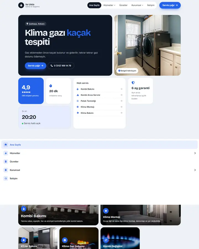The image size is (199, 249).
Task: Click the arrow at the end of the Klima Montajı row
Action: point(121,107)
